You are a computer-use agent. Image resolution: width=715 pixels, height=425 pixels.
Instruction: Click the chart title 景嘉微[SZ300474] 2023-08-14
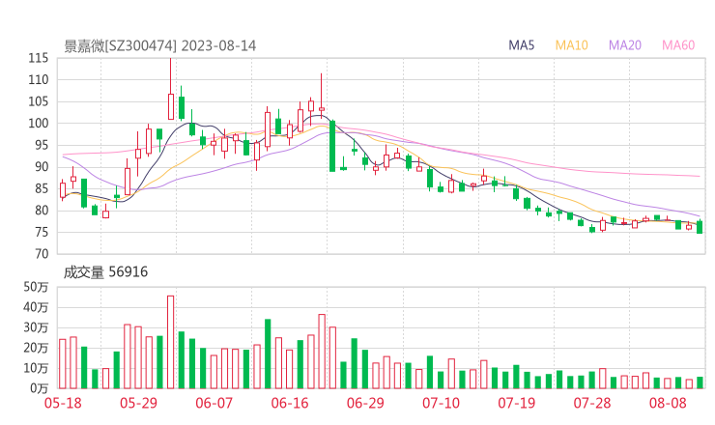click(160, 46)
